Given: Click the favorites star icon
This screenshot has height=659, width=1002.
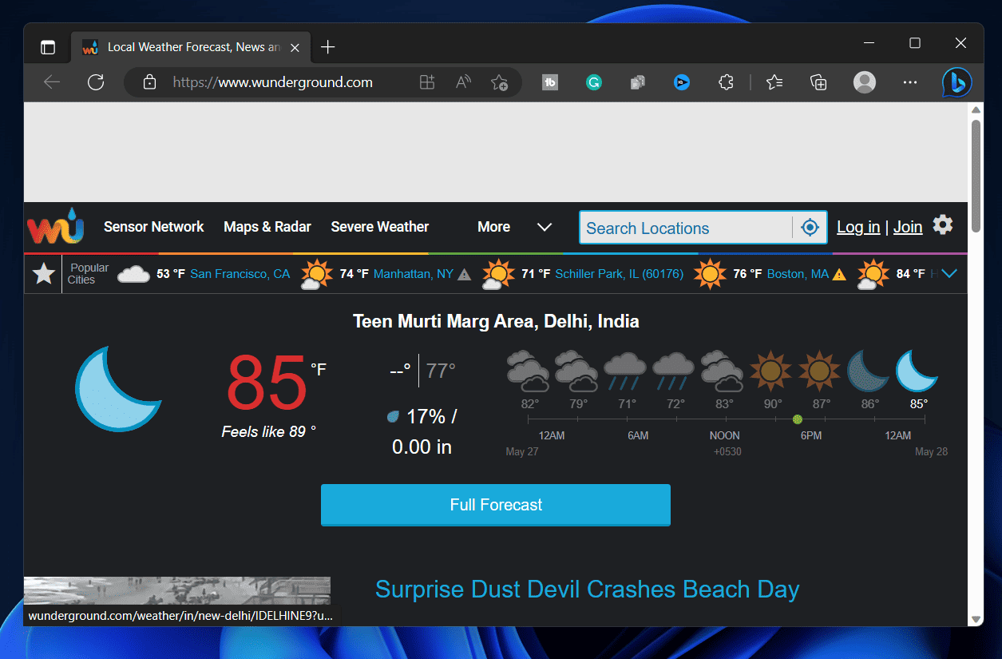Looking at the screenshot, I should pos(43,274).
